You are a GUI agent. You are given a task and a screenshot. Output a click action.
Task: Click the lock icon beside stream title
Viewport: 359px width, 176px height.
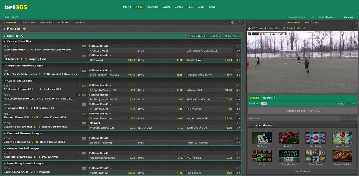[x=355, y=28]
